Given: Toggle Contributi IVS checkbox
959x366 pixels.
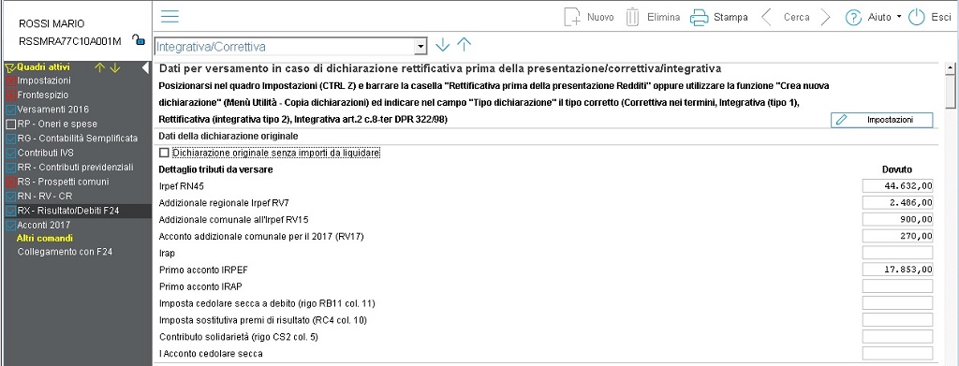Looking at the screenshot, I should pyautogui.click(x=10, y=153).
